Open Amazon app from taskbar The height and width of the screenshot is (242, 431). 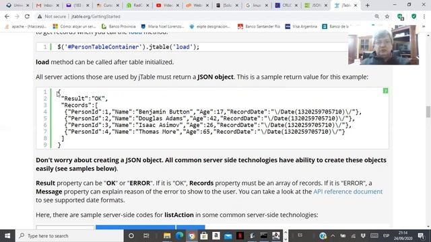(x=216, y=236)
